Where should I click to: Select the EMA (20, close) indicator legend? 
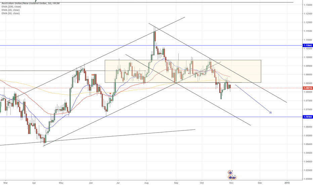10,10
